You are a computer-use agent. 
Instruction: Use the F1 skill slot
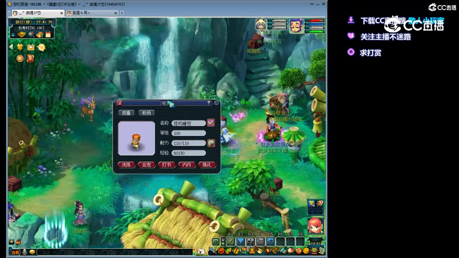pos(231,242)
